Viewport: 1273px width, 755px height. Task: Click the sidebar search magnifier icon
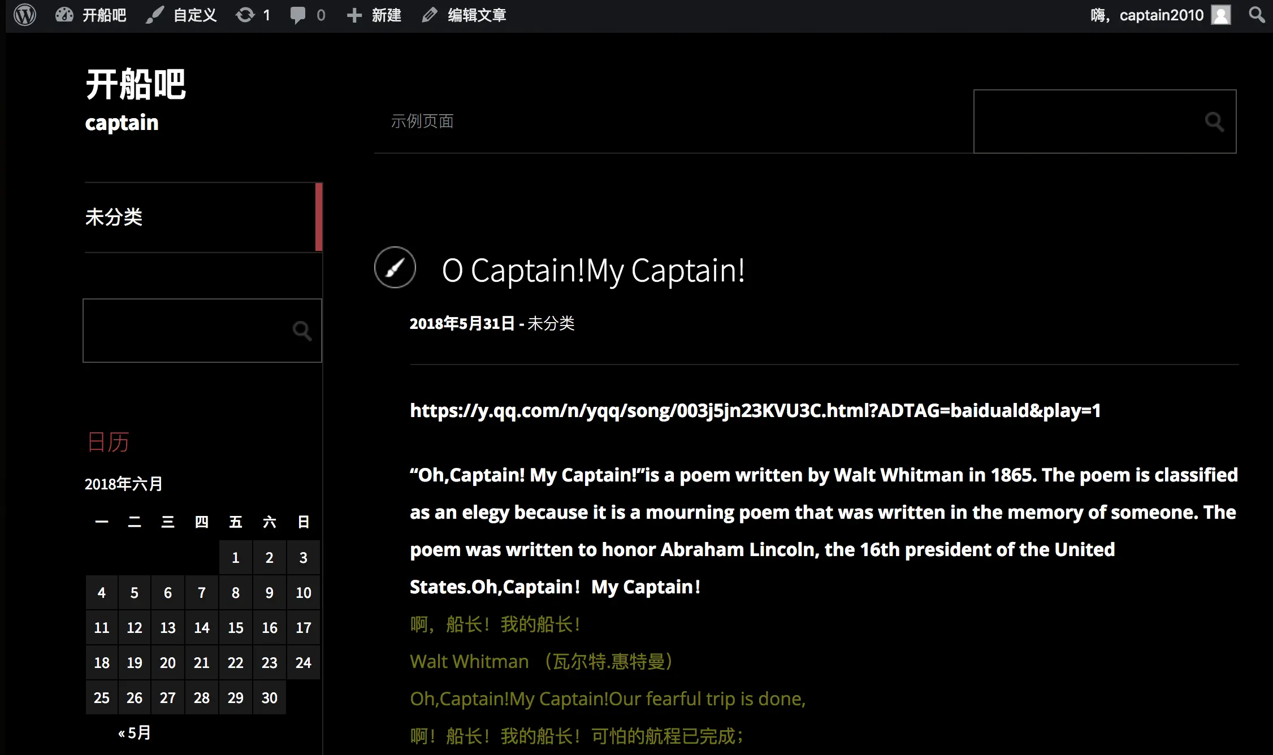(302, 331)
